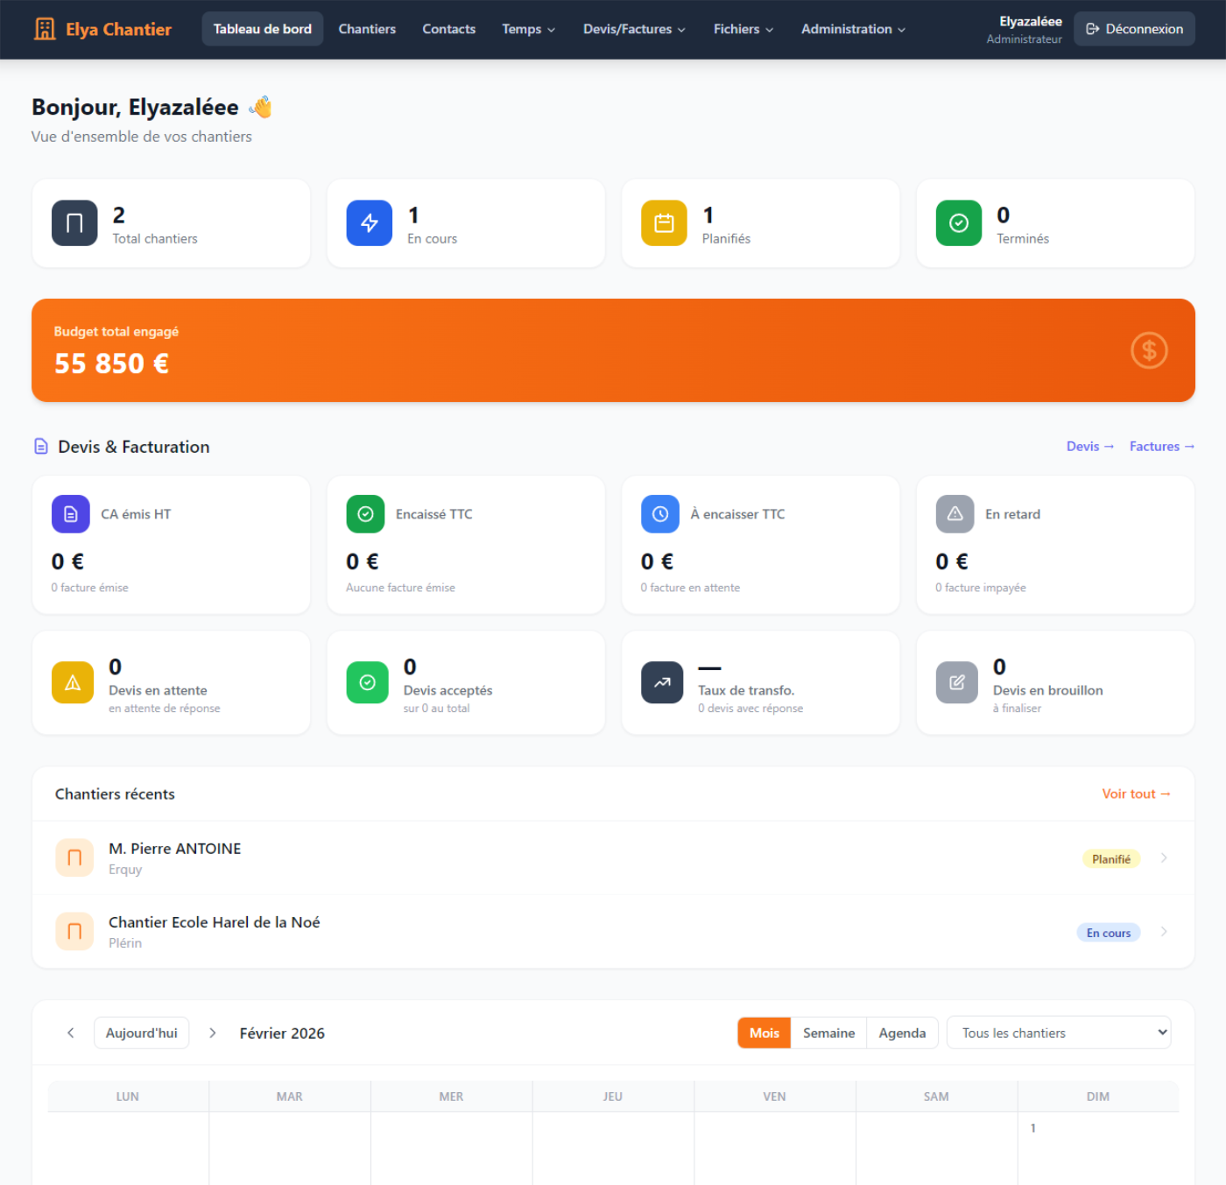The image size is (1226, 1185).
Task: Go to the Contacts page
Action: click(x=448, y=29)
